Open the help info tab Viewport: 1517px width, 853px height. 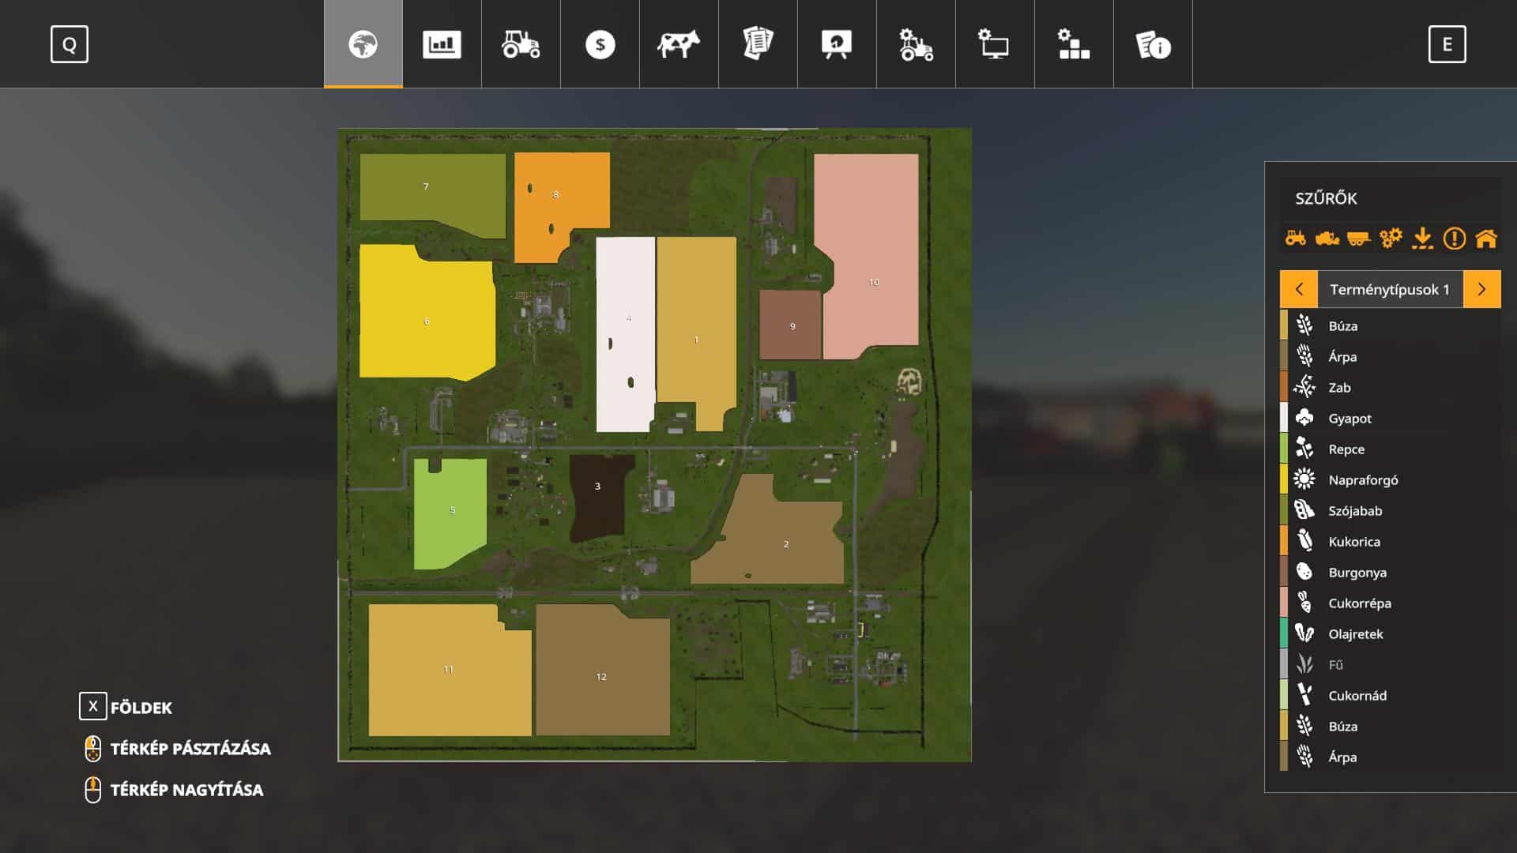point(1153,44)
